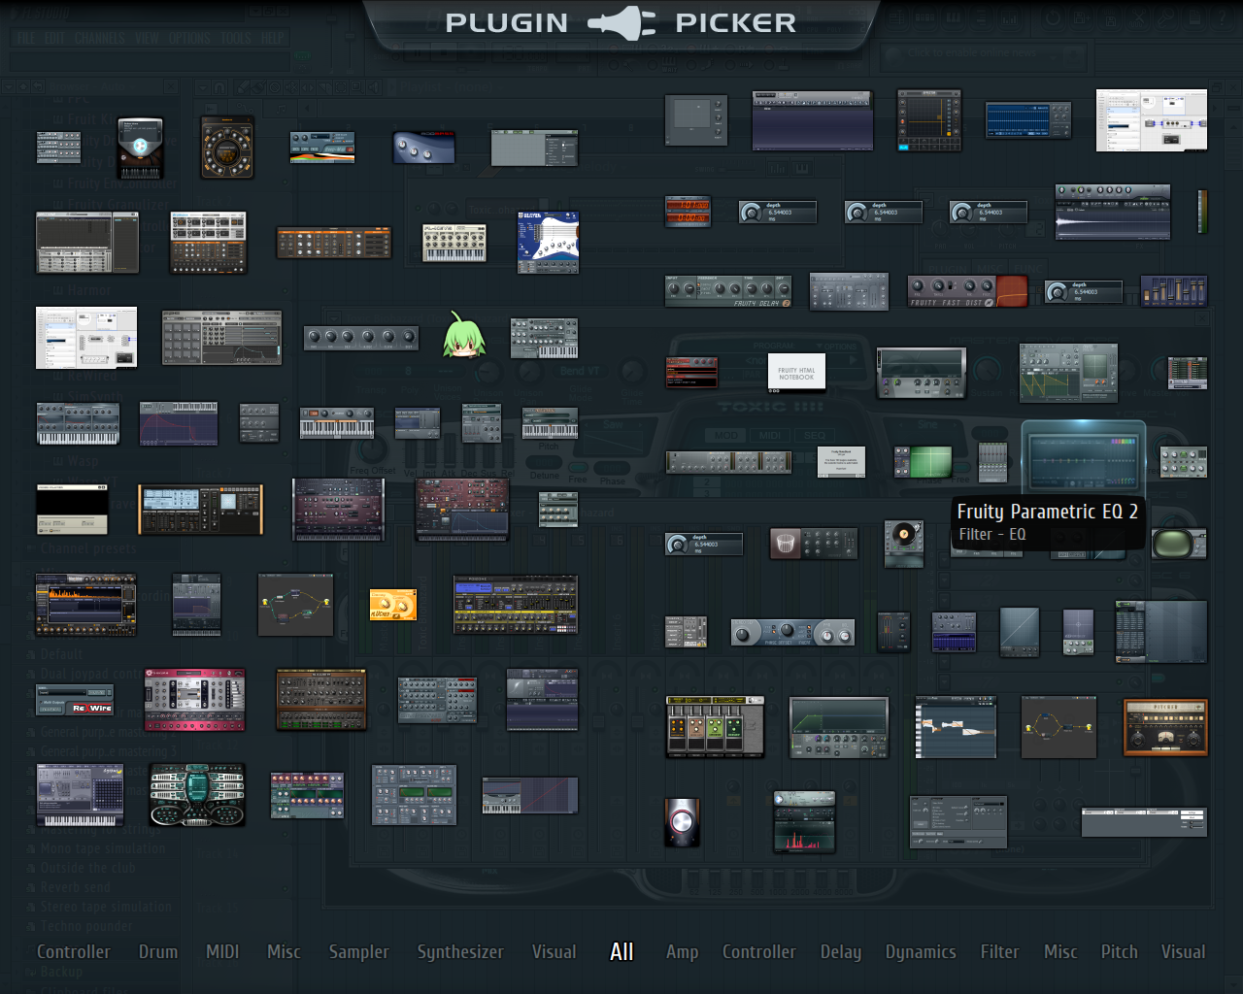The height and width of the screenshot is (994, 1243).
Task: Choose the Fruity Scratcher turntable thumbnail
Action: 904,544
